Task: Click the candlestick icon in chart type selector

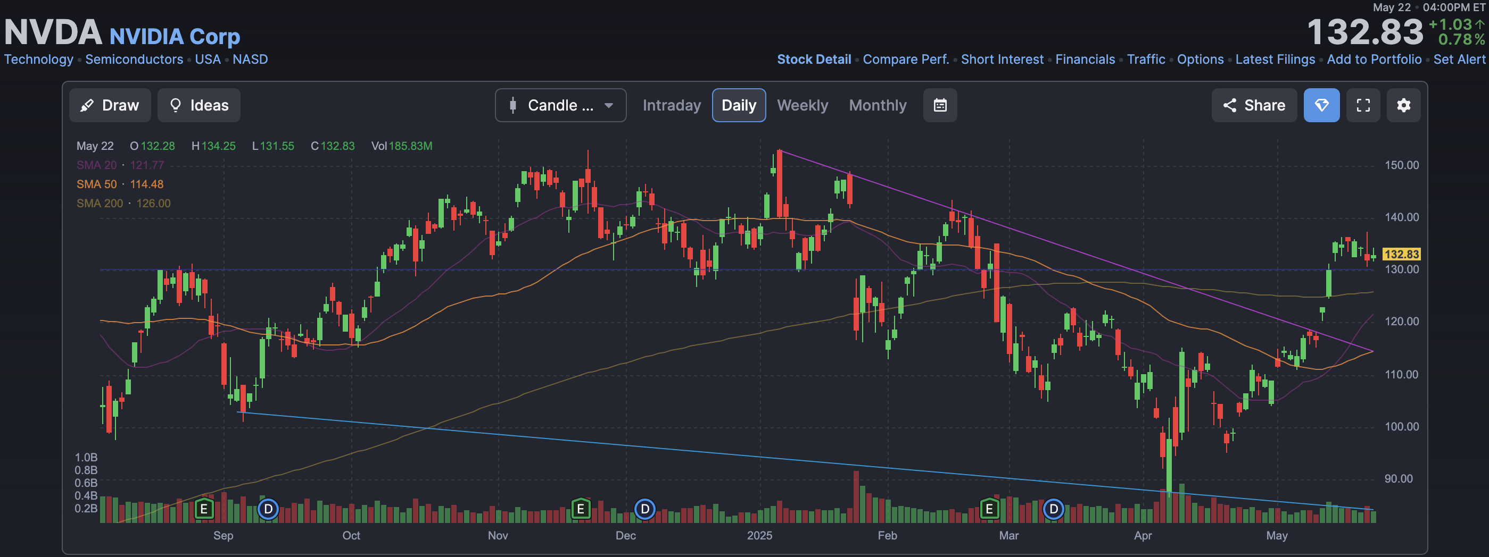Action: (512, 105)
